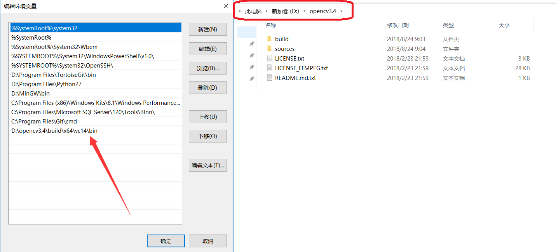Click the 新建(N) button
Viewport: 556px width, 252px height.
(x=207, y=30)
